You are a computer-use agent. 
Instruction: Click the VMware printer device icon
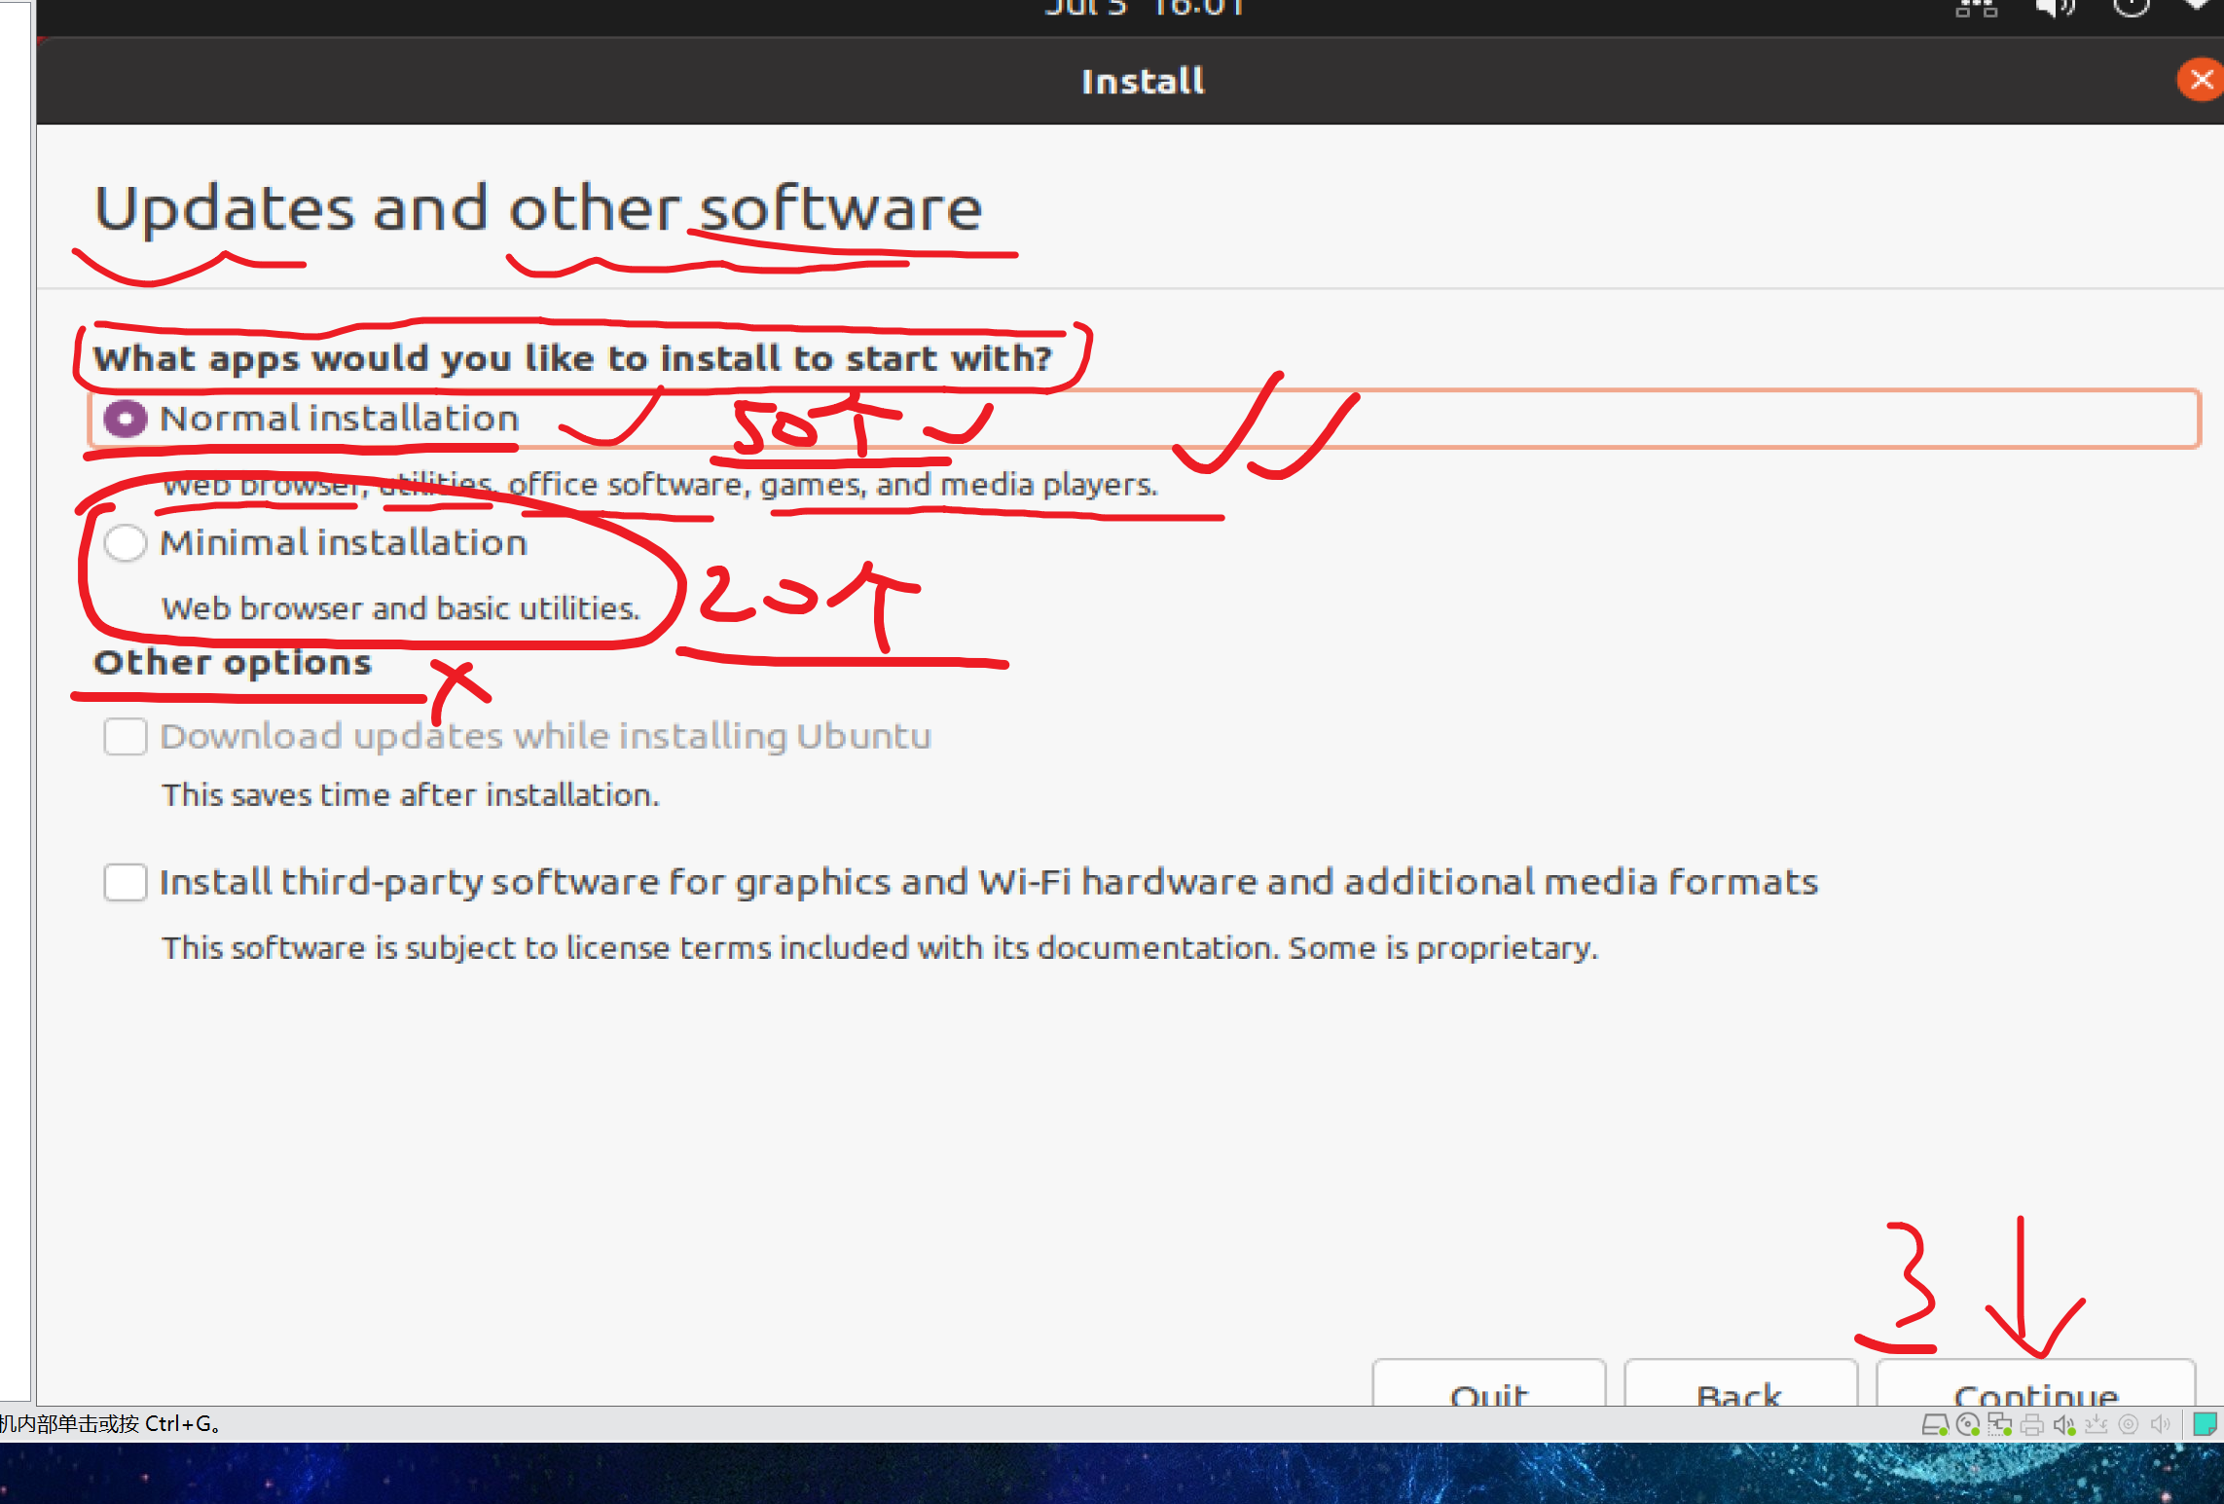(2031, 1425)
